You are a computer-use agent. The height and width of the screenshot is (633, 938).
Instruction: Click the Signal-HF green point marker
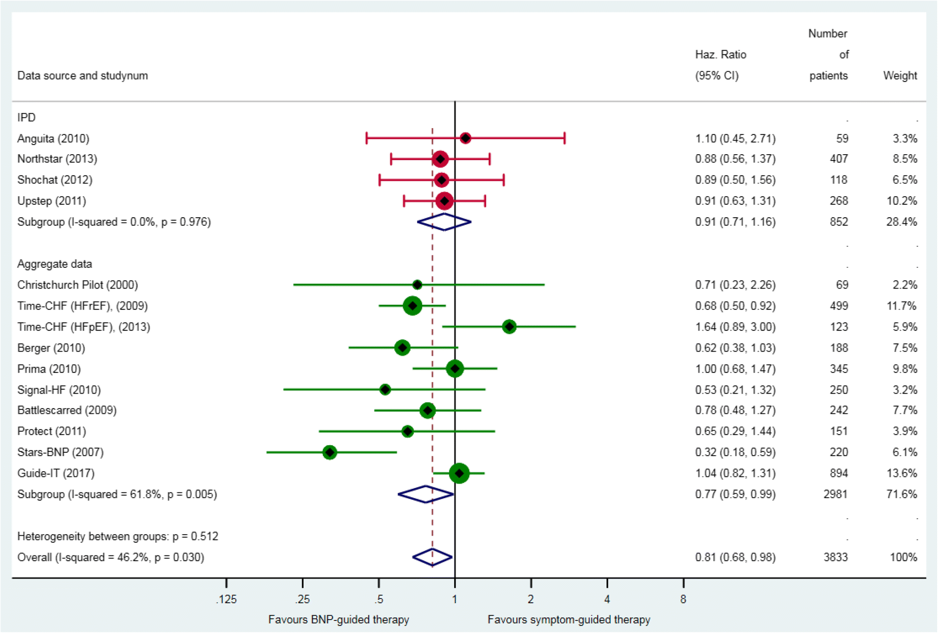(x=385, y=390)
